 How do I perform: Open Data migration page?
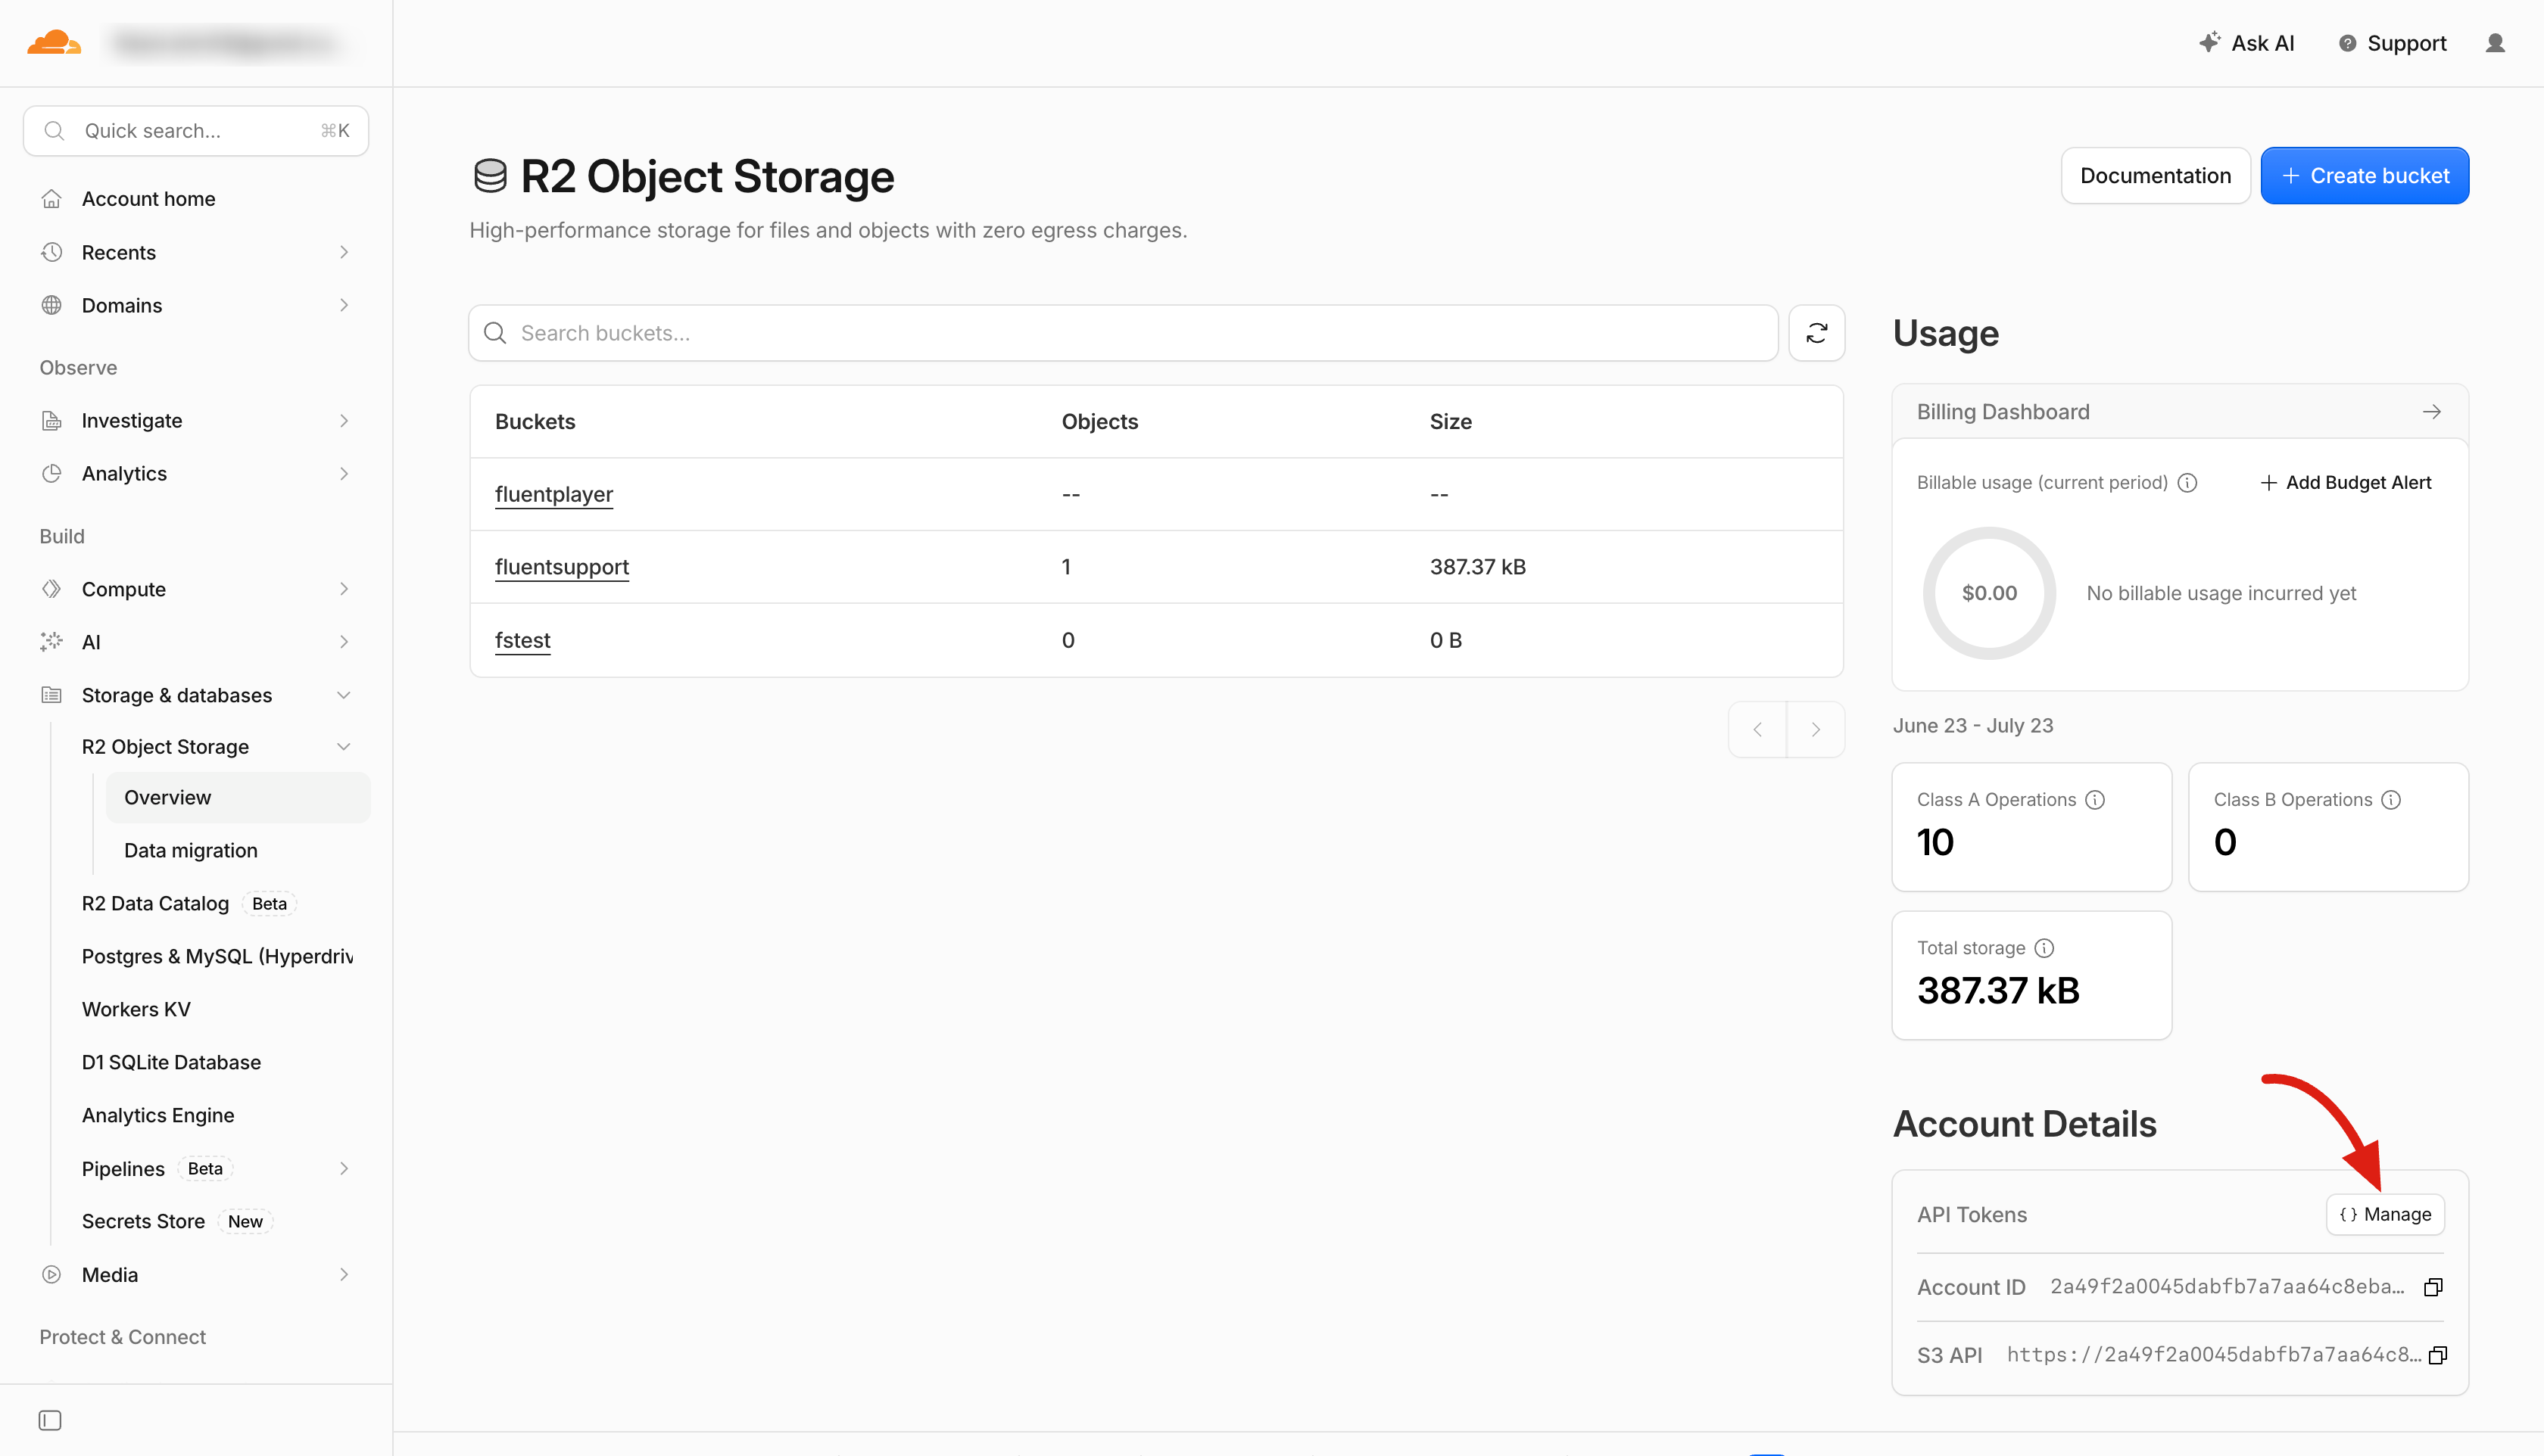coord(190,851)
